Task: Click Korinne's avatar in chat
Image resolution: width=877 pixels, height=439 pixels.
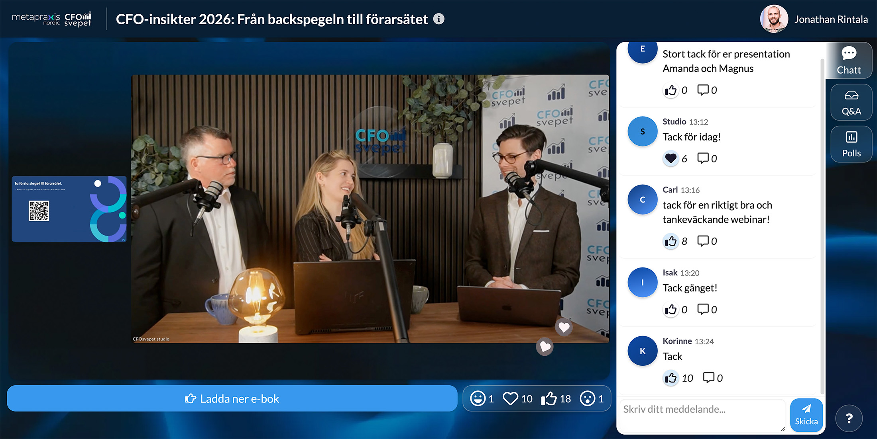Action: 642,351
